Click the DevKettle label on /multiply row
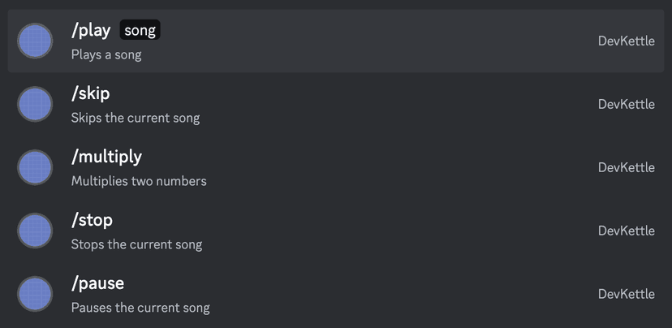This screenshot has height=328, width=672. [x=626, y=167]
